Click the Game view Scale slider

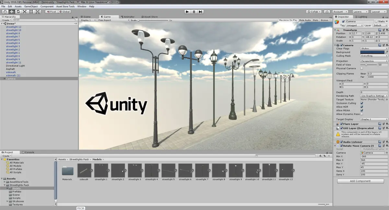(x=153, y=20)
